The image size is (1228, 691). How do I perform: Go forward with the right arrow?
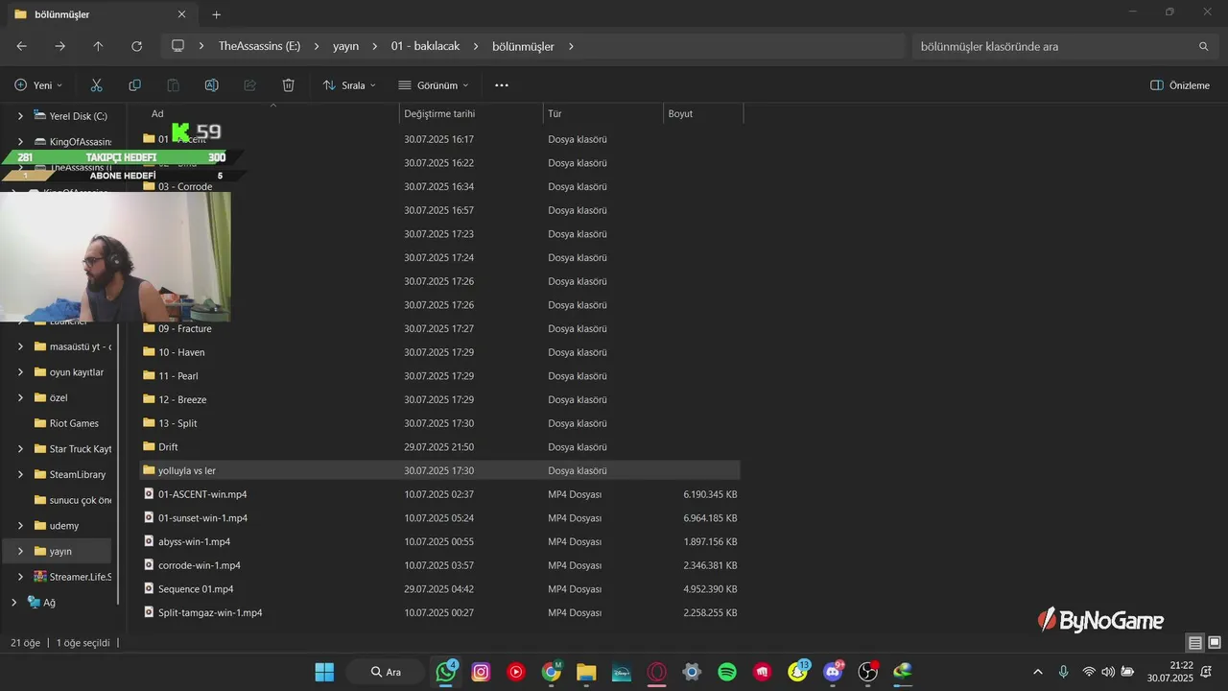(59, 46)
